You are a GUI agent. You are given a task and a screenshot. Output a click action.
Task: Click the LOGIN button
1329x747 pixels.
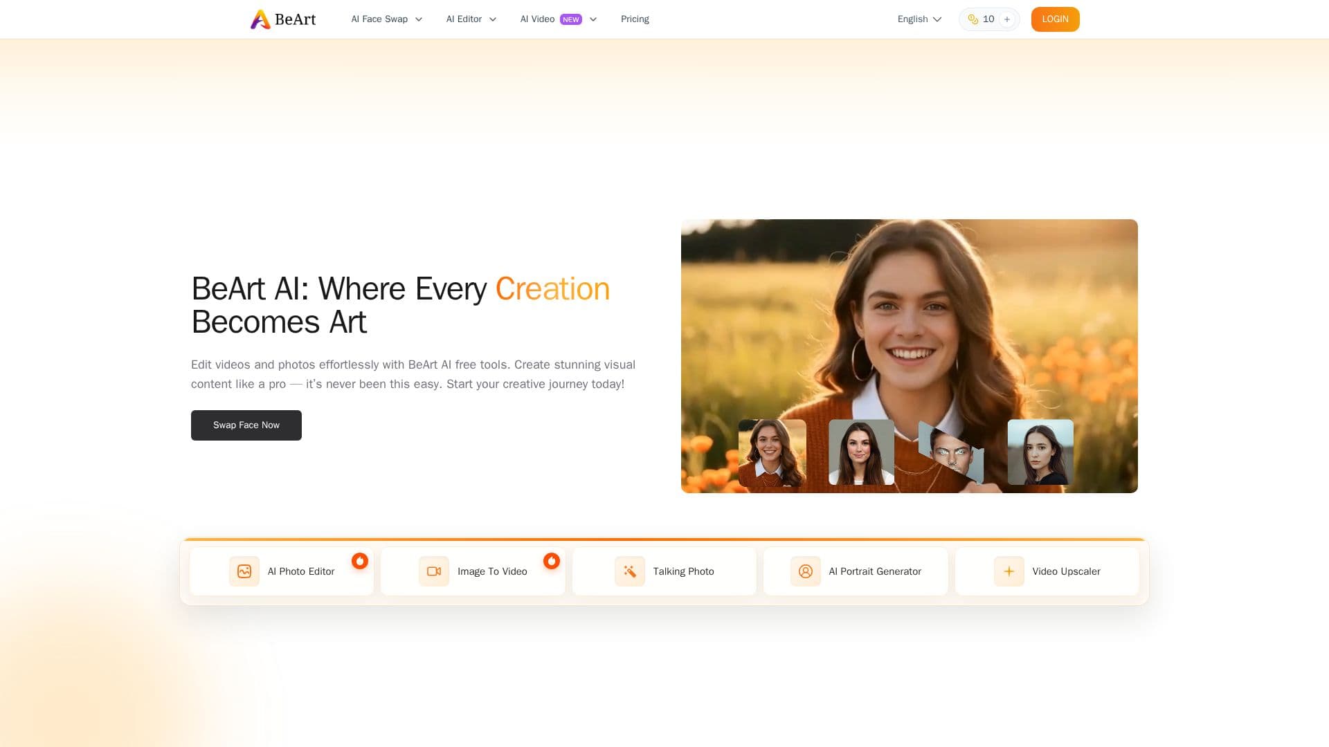click(1055, 19)
